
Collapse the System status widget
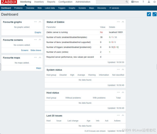click(123, 69)
